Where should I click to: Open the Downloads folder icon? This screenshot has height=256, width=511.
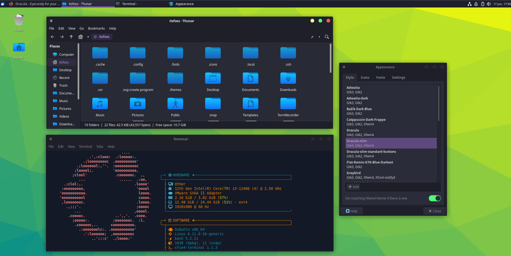pyautogui.click(x=288, y=79)
